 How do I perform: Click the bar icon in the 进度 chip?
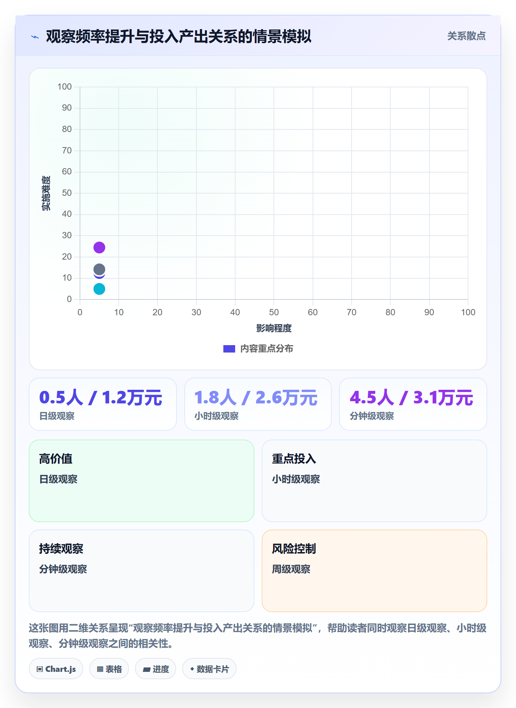(147, 670)
